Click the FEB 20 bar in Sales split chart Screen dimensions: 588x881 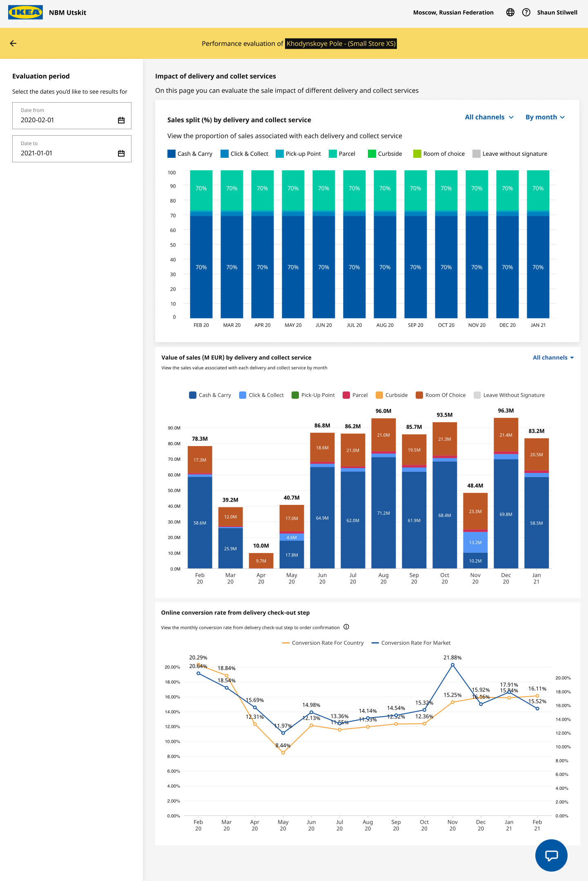click(x=201, y=244)
